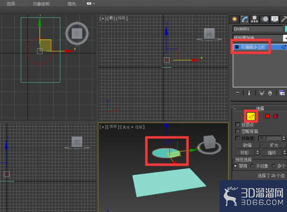Click the 按角度 value spinner arrows
This screenshot has width=287, height=212.
pos(284,138)
